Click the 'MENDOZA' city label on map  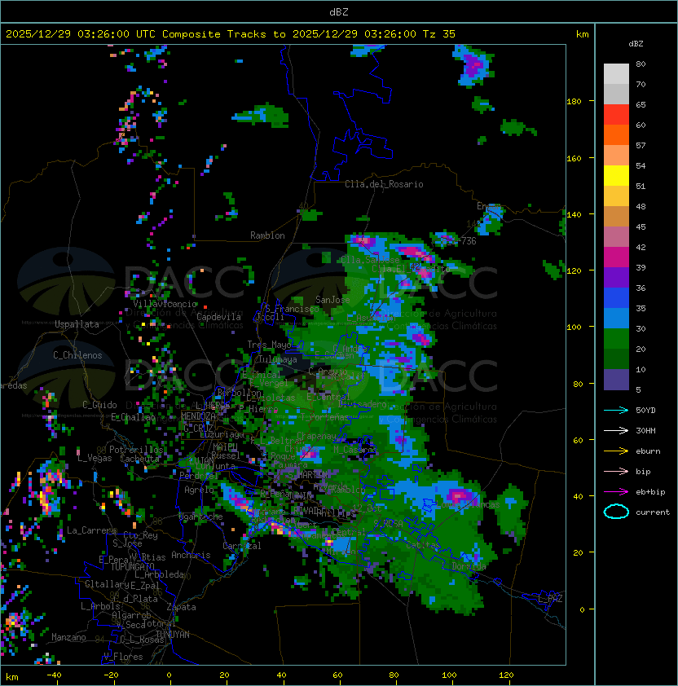(x=198, y=416)
